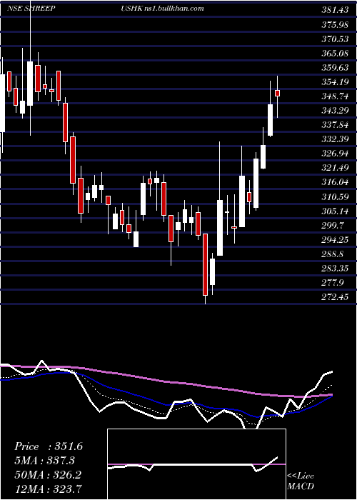The width and height of the screenshot is (357, 500).
Task: Click the 299.7 price axis label
Action: click(x=333, y=226)
